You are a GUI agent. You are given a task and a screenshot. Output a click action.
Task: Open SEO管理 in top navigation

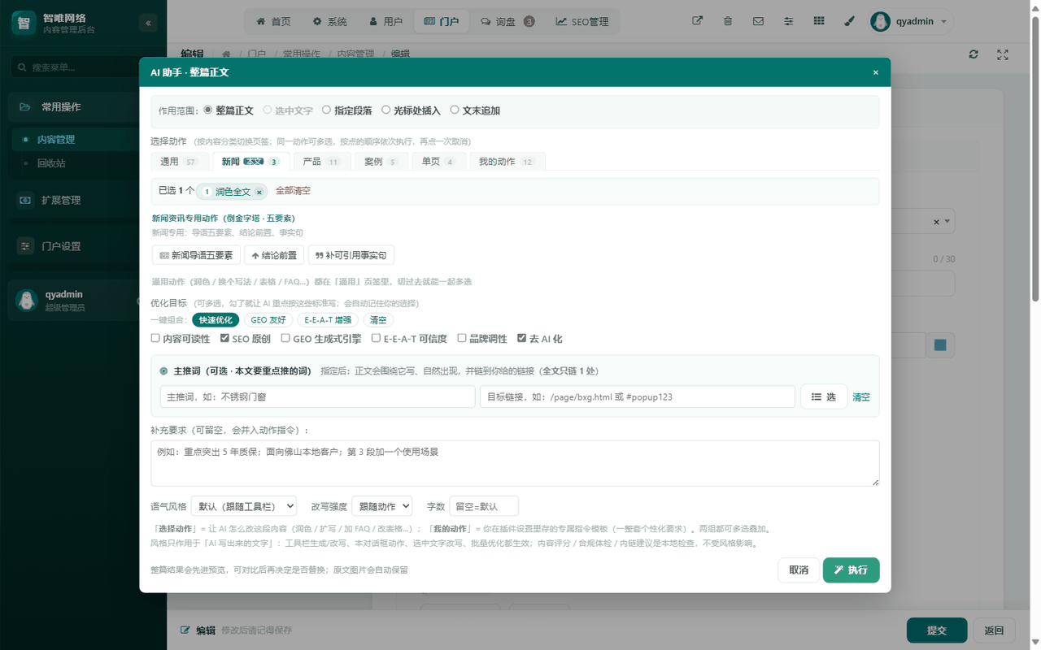pyautogui.click(x=582, y=22)
